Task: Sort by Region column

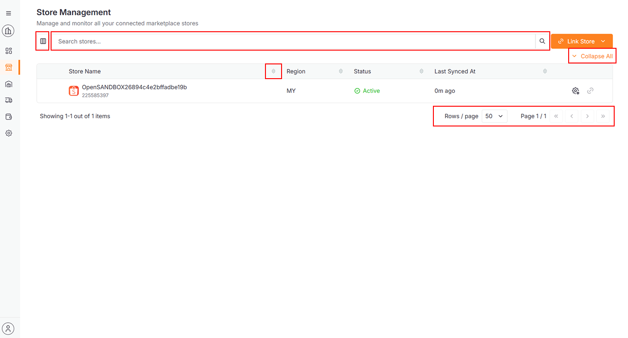Action: pyautogui.click(x=340, y=71)
